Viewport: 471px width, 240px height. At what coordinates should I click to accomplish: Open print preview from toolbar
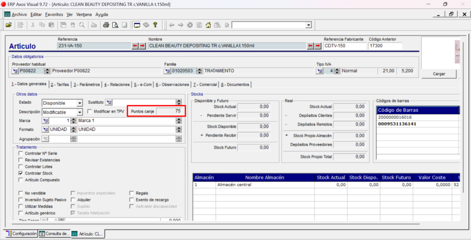(115, 25)
